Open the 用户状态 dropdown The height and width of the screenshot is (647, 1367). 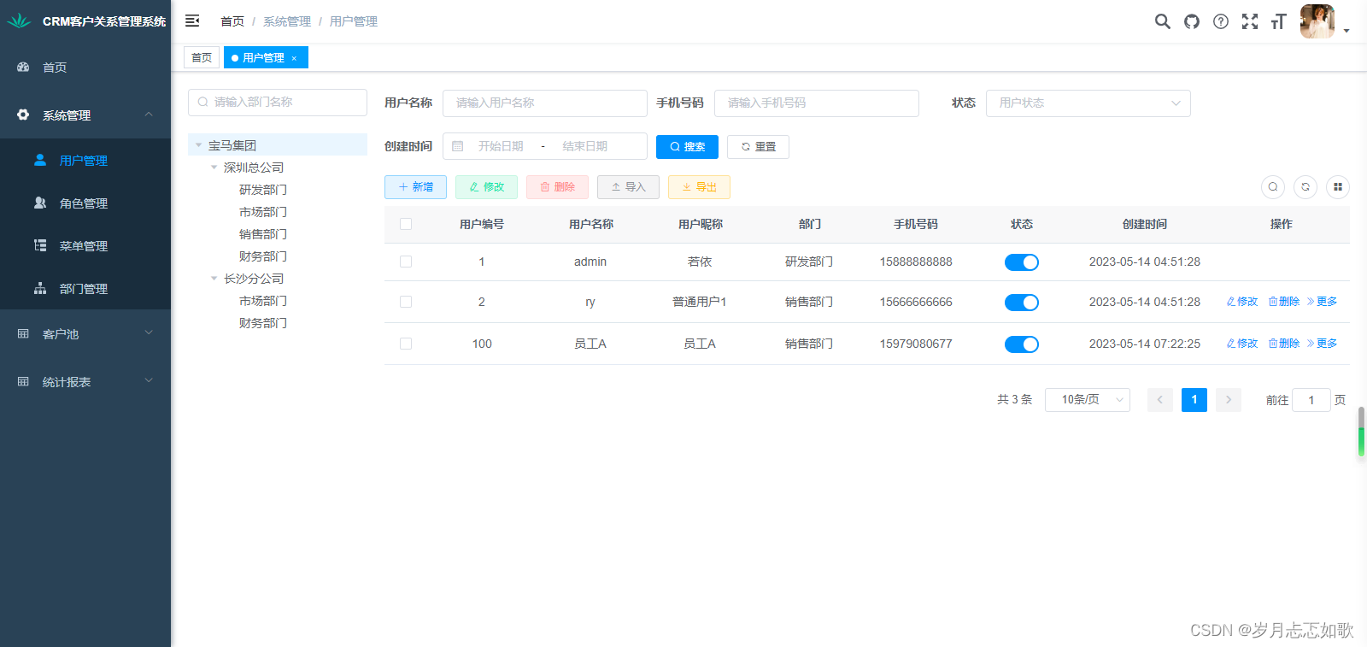(1088, 103)
